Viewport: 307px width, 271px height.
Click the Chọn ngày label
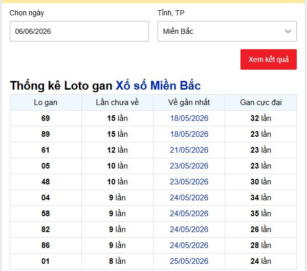(x=27, y=13)
